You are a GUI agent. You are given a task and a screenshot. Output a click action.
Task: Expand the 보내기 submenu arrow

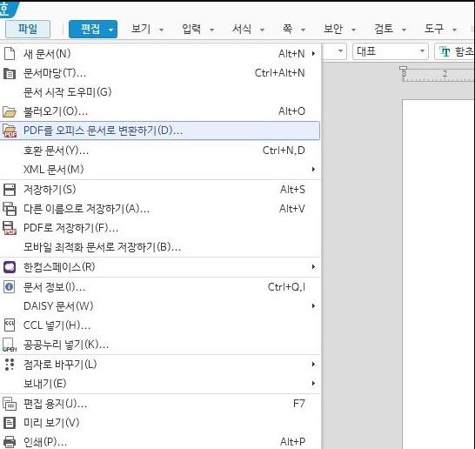pyautogui.click(x=313, y=384)
